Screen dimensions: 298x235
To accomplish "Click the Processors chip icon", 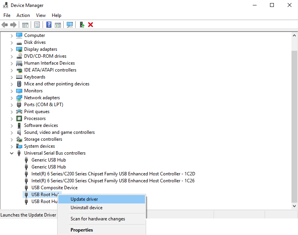I will click(19, 118).
